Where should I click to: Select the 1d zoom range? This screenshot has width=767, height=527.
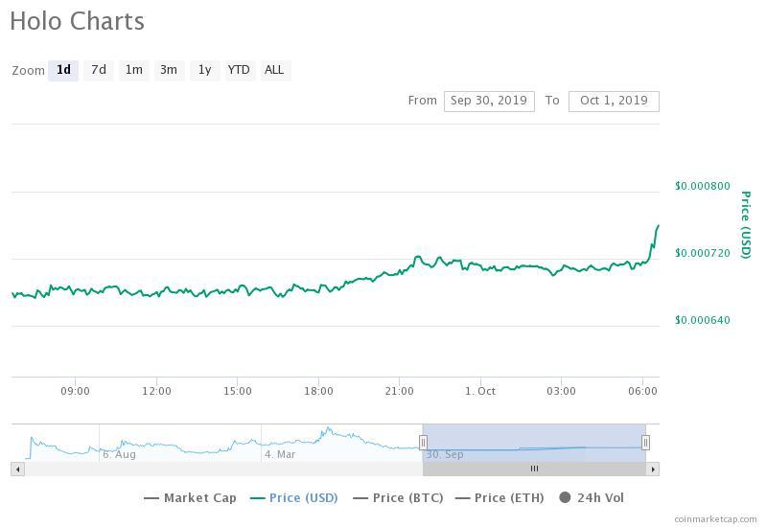pyautogui.click(x=63, y=70)
